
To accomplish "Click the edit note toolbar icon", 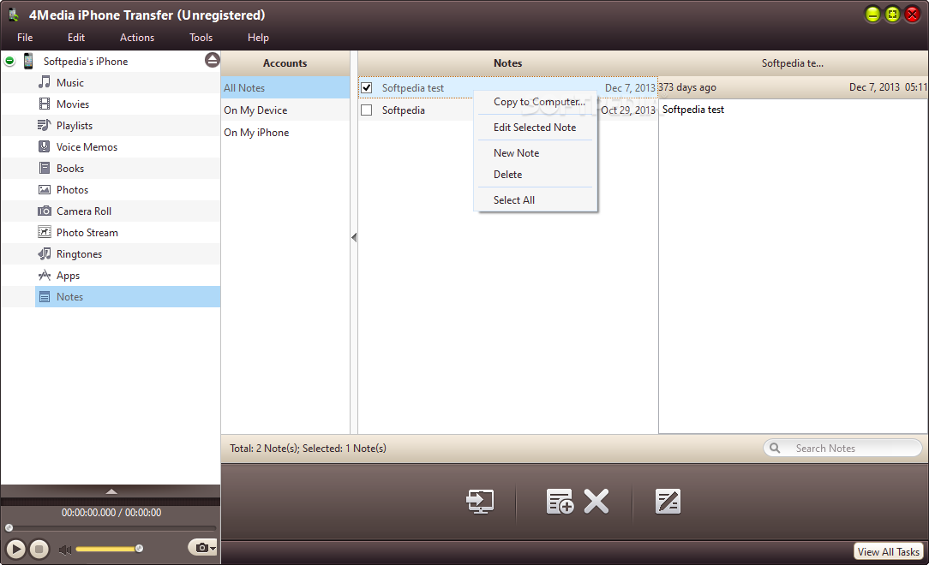I will tap(668, 501).
